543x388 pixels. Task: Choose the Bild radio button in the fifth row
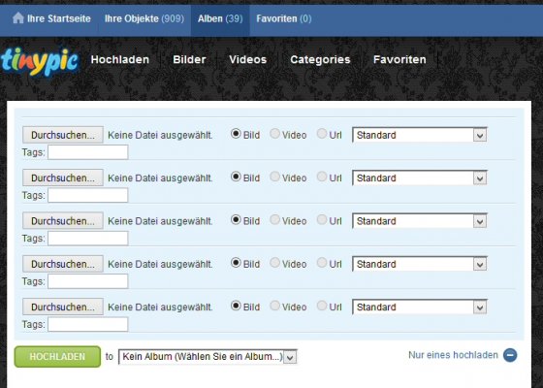click(x=236, y=306)
